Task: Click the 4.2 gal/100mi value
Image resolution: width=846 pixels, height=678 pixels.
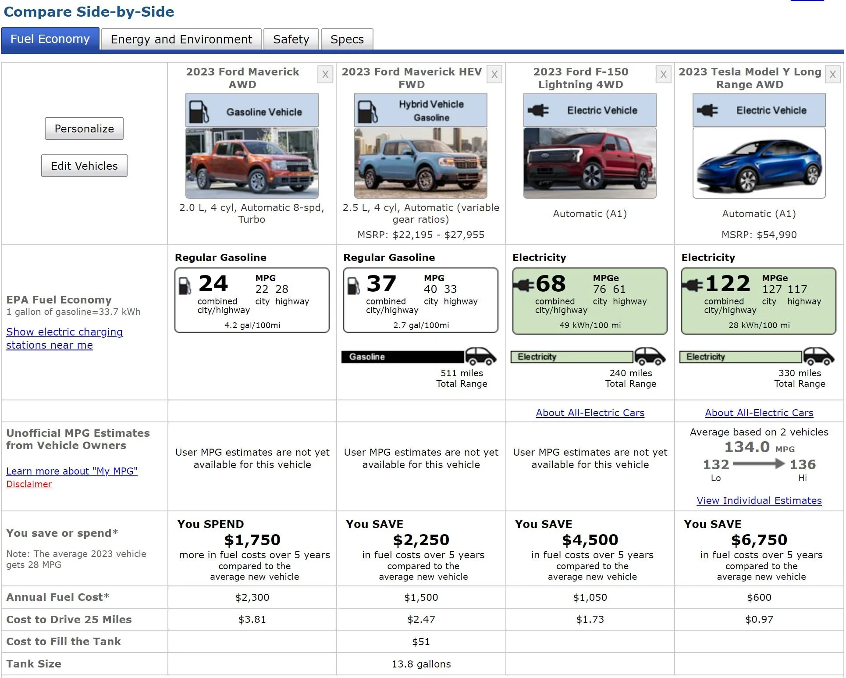Action: coord(252,325)
